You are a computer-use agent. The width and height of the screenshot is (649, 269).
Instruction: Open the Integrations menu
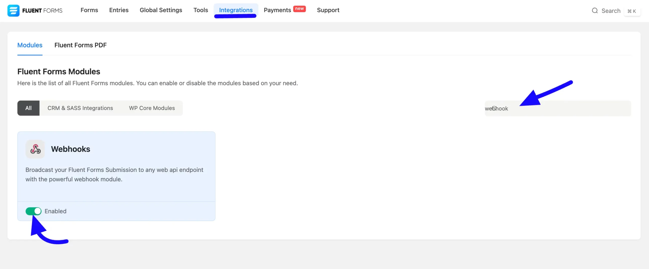coord(236,10)
